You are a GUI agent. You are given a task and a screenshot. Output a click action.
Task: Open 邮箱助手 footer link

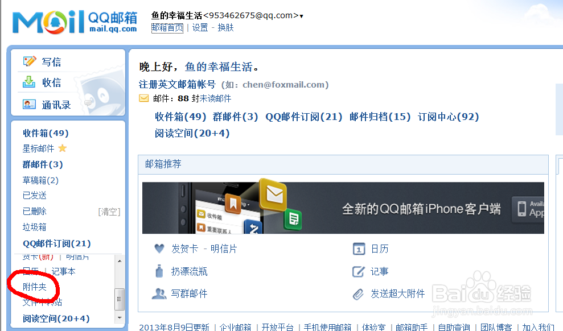click(x=412, y=326)
